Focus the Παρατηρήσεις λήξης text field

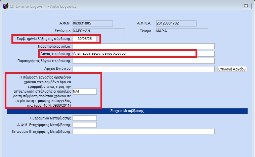(143, 46)
